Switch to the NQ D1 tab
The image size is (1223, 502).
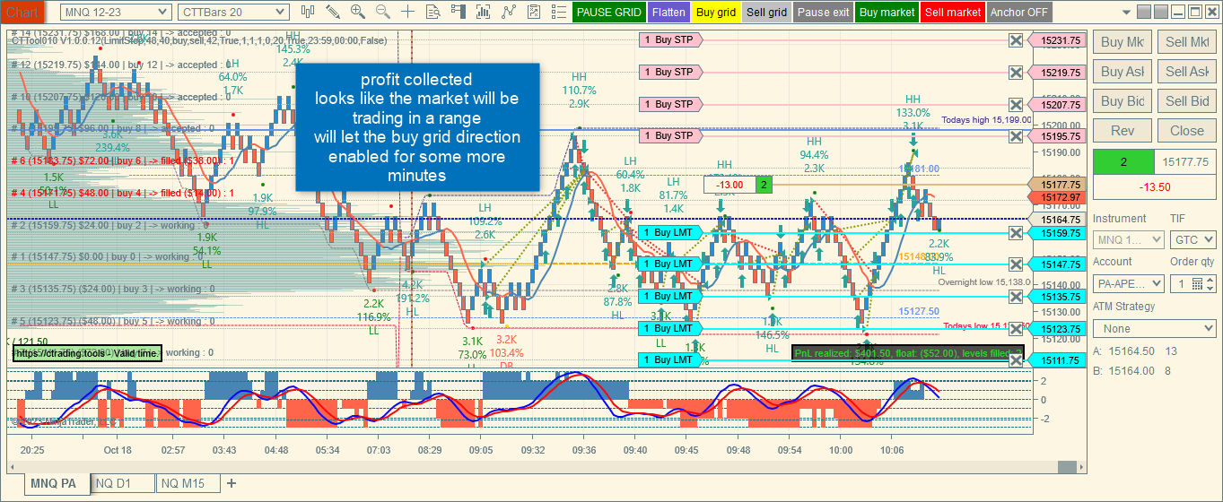coord(123,483)
